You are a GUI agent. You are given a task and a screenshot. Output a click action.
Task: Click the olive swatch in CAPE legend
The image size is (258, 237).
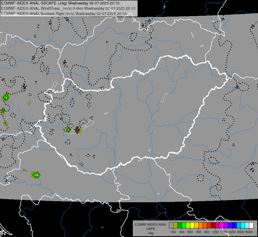pyautogui.click(x=175, y=225)
